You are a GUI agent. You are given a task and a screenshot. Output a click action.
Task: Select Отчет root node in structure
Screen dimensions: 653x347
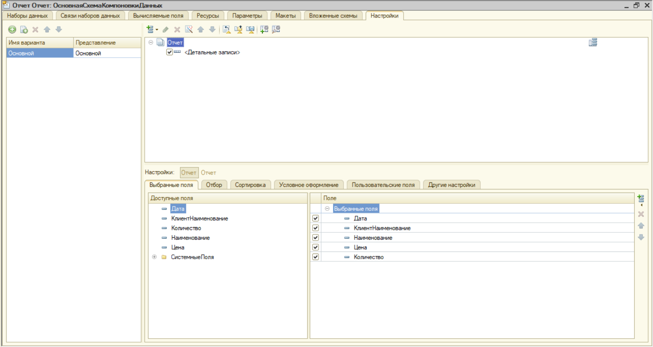point(175,42)
